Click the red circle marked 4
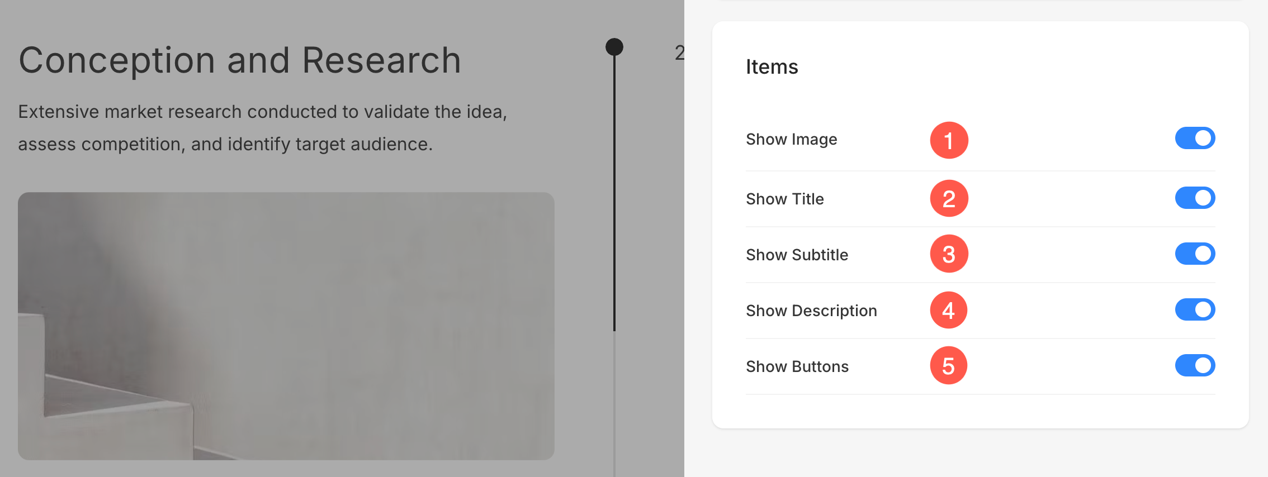The image size is (1268, 477). point(949,310)
